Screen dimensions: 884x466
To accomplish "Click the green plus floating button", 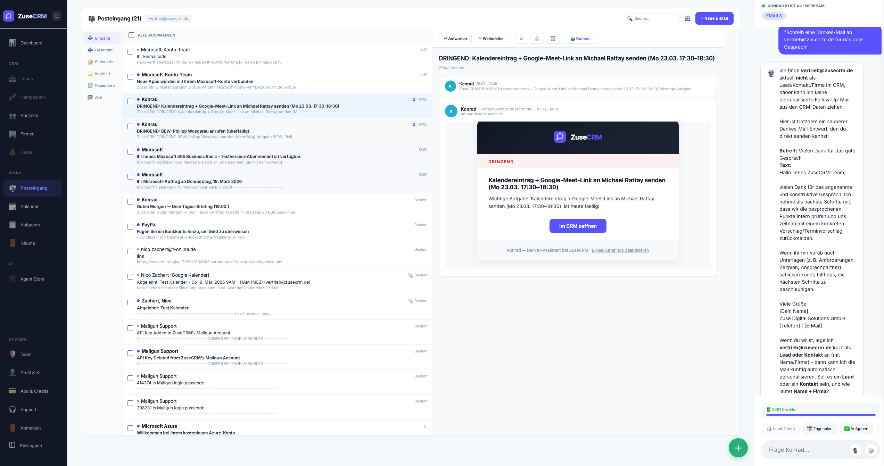I will click(x=738, y=448).
